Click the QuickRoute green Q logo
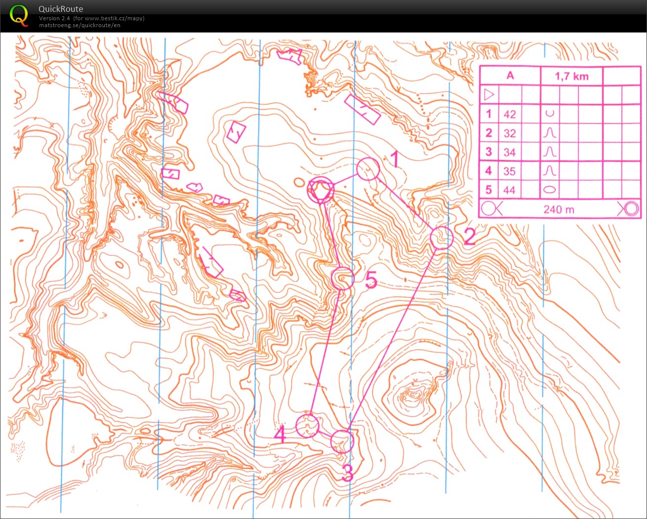The height and width of the screenshot is (519, 647). coord(19,14)
